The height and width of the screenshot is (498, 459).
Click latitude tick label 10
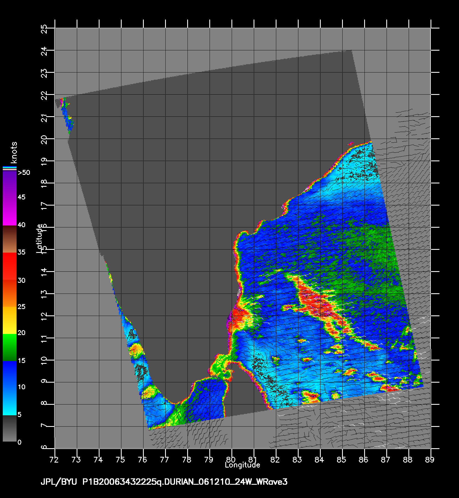click(44, 360)
